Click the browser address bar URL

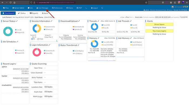click(x=55, y=2)
